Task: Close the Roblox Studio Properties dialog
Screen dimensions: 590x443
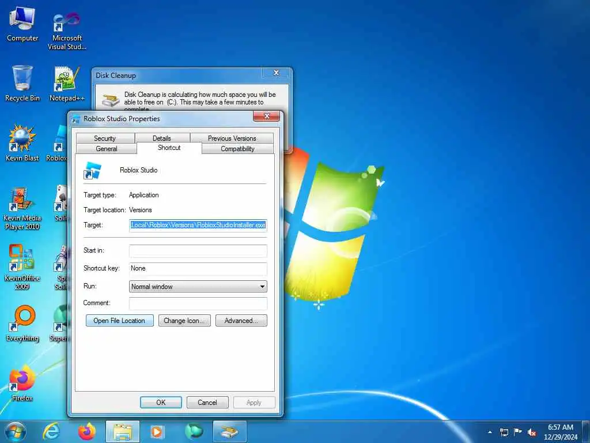Action: coord(266,116)
